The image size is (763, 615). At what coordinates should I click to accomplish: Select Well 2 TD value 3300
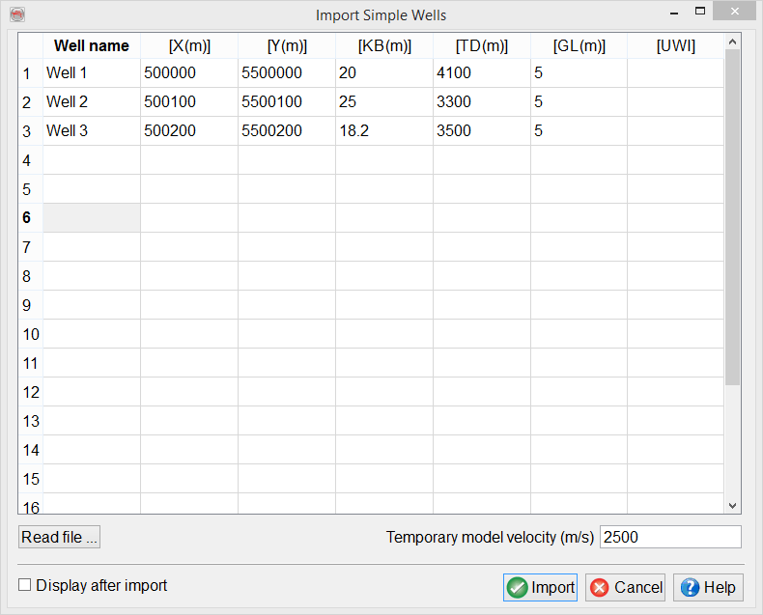(x=481, y=101)
